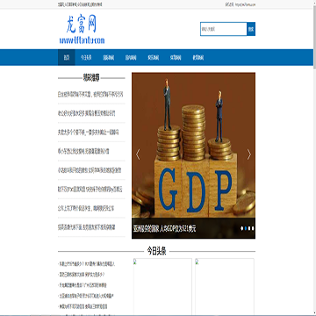
Task: Select the last carousel indicator dot
Action: pyautogui.click(x=253, y=228)
